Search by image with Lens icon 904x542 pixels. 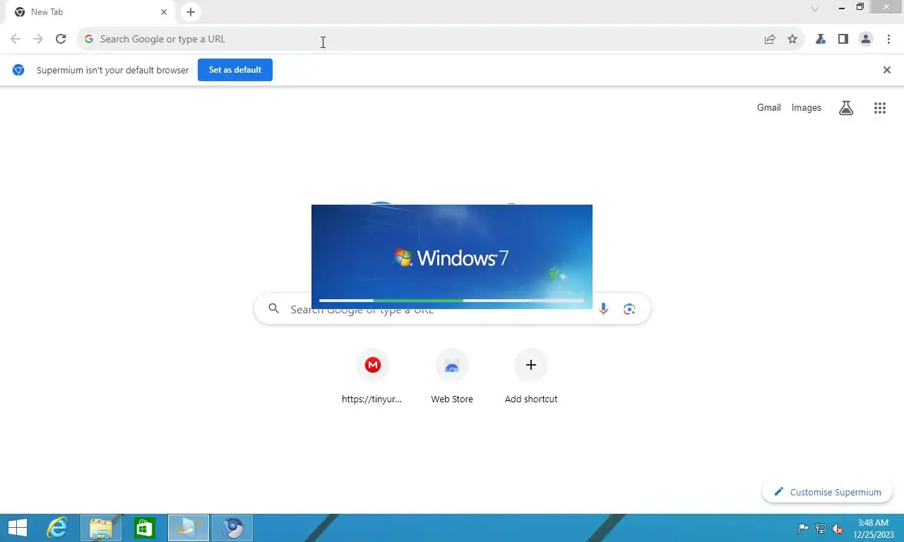click(629, 308)
